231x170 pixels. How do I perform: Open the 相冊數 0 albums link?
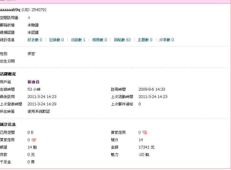click(x=100, y=40)
